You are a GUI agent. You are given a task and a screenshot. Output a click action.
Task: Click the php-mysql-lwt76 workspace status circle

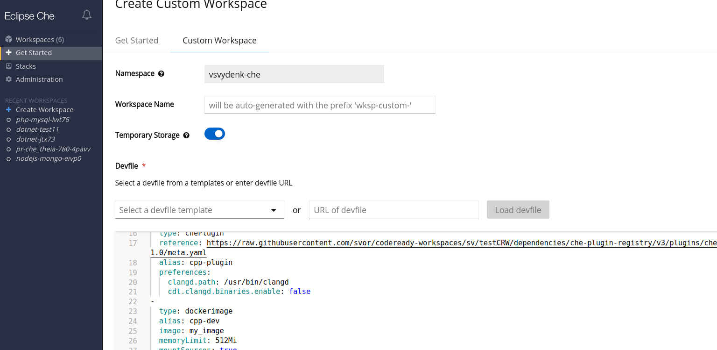8,120
